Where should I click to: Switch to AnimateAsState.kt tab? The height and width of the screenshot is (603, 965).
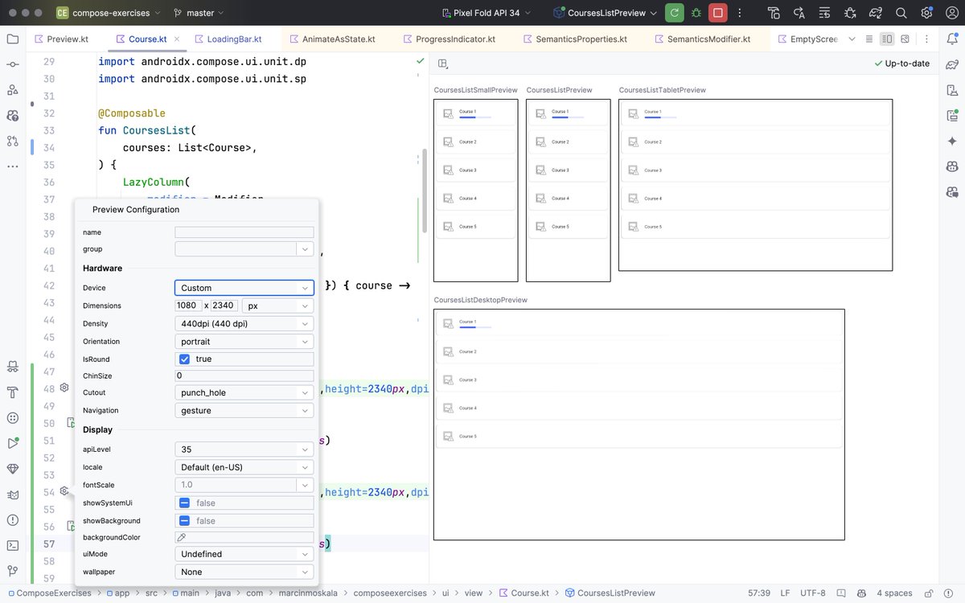pyautogui.click(x=331, y=39)
